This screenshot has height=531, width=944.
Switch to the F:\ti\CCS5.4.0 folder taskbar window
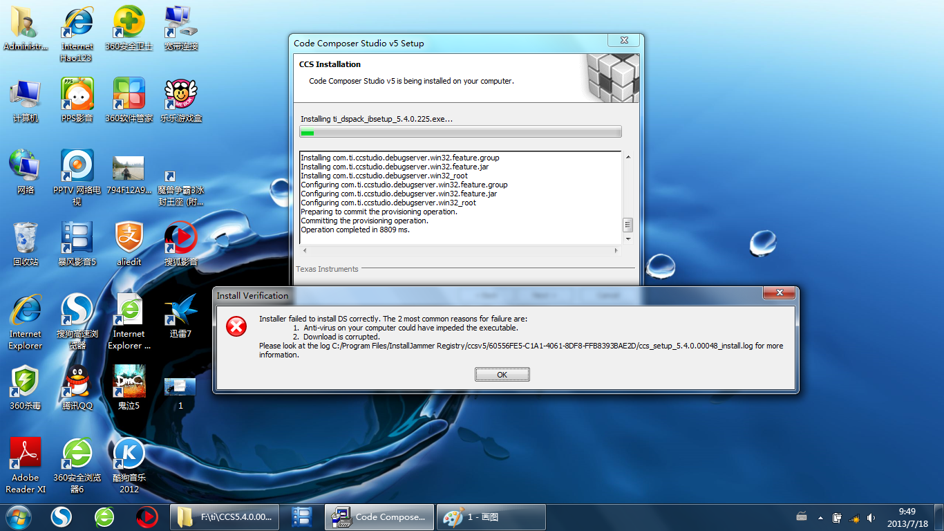pos(225,517)
